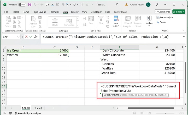Select cell C7 containing 120900

54,55
